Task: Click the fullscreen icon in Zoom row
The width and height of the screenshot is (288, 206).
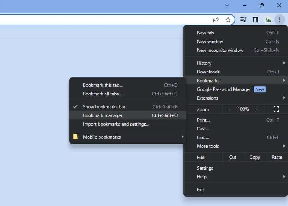Action: (276, 109)
